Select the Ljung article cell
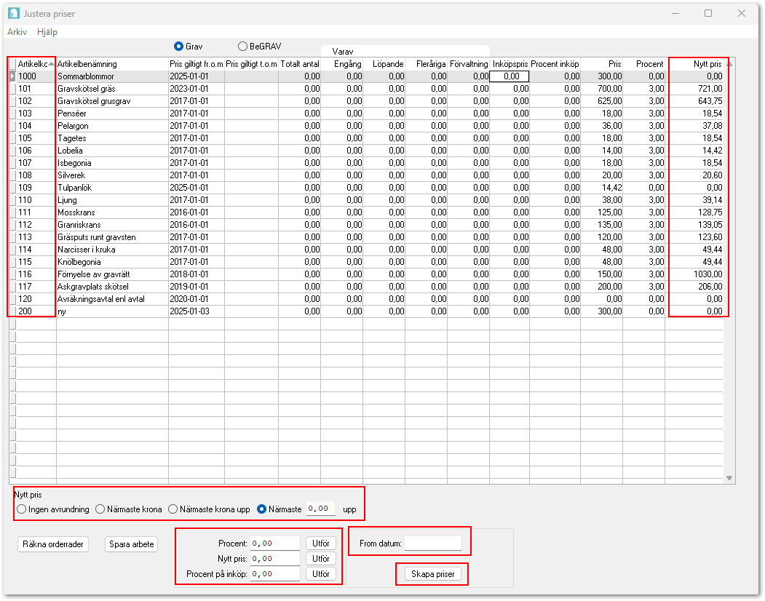Image resolution: width=765 pixels, height=601 pixels. click(x=112, y=200)
